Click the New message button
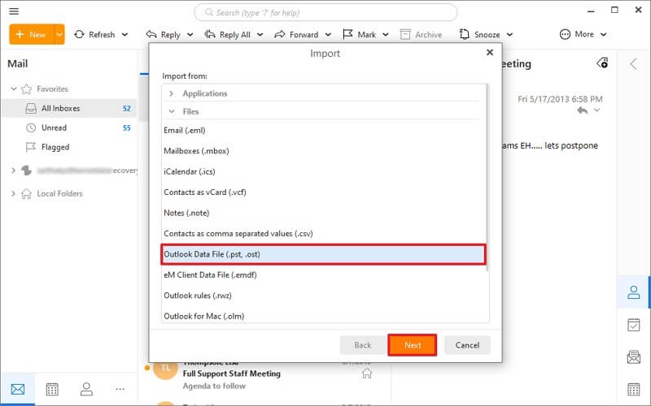 point(31,34)
